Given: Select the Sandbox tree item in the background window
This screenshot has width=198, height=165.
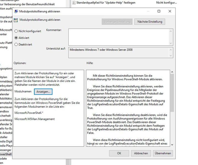Looking at the screenshot, I should pyautogui.click(x=4, y=111).
